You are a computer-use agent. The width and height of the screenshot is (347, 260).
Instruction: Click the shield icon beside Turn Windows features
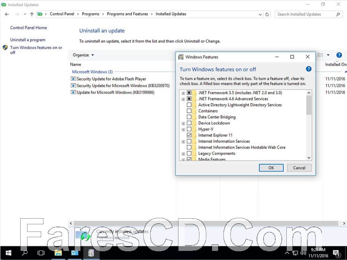[x=5, y=48]
